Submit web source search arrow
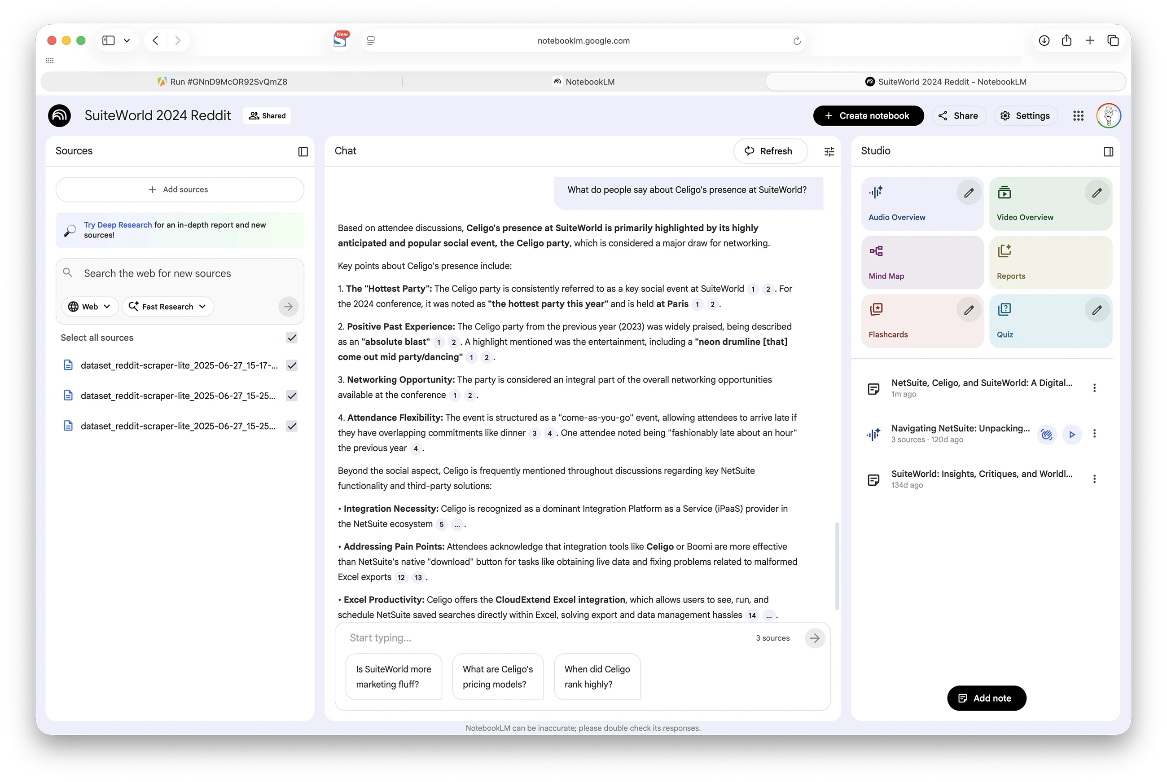This screenshot has width=1167, height=782. (x=288, y=307)
